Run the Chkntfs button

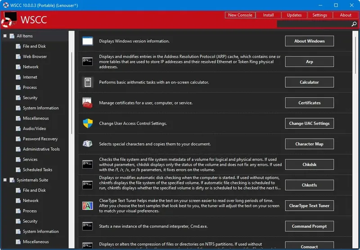pos(309,185)
